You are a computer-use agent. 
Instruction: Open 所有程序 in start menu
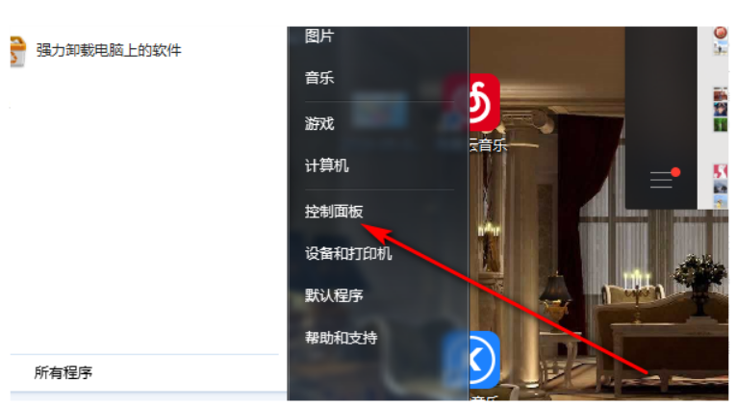[x=63, y=372]
